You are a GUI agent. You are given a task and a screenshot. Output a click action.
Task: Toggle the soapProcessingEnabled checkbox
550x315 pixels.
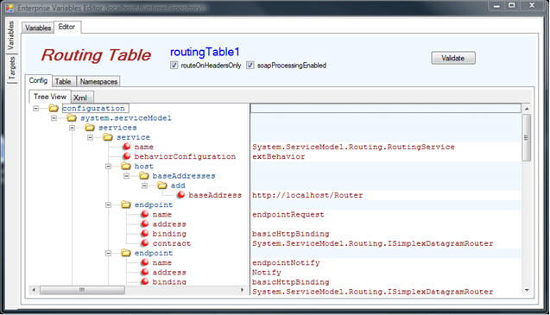(x=250, y=66)
